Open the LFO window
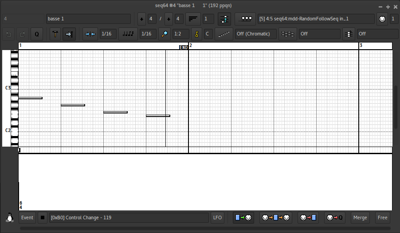This screenshot has height=233, width=400. coord(217,217)
